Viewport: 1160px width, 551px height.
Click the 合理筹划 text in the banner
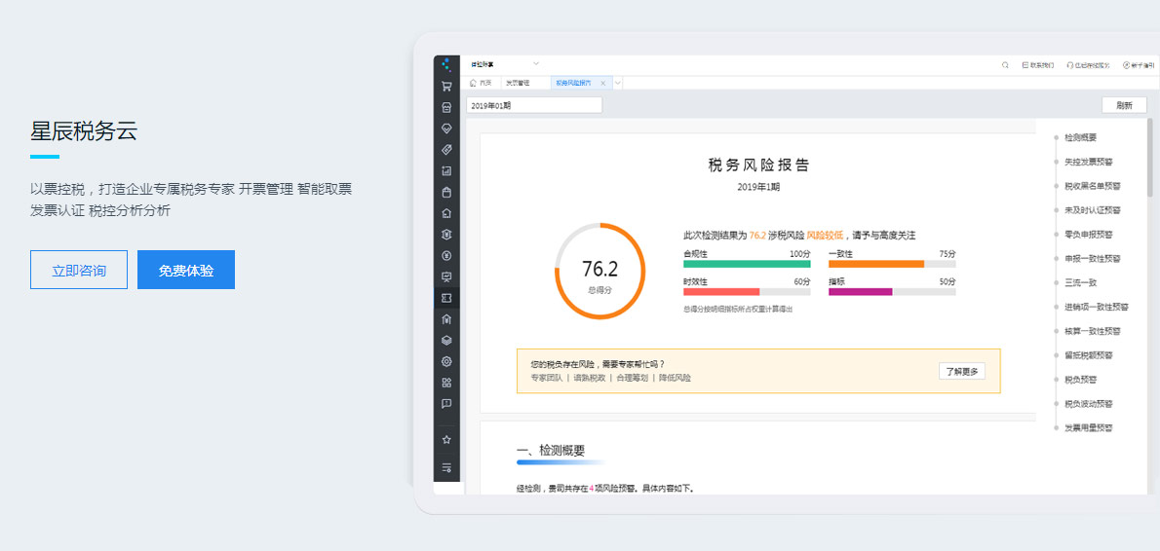pos(632,378)
